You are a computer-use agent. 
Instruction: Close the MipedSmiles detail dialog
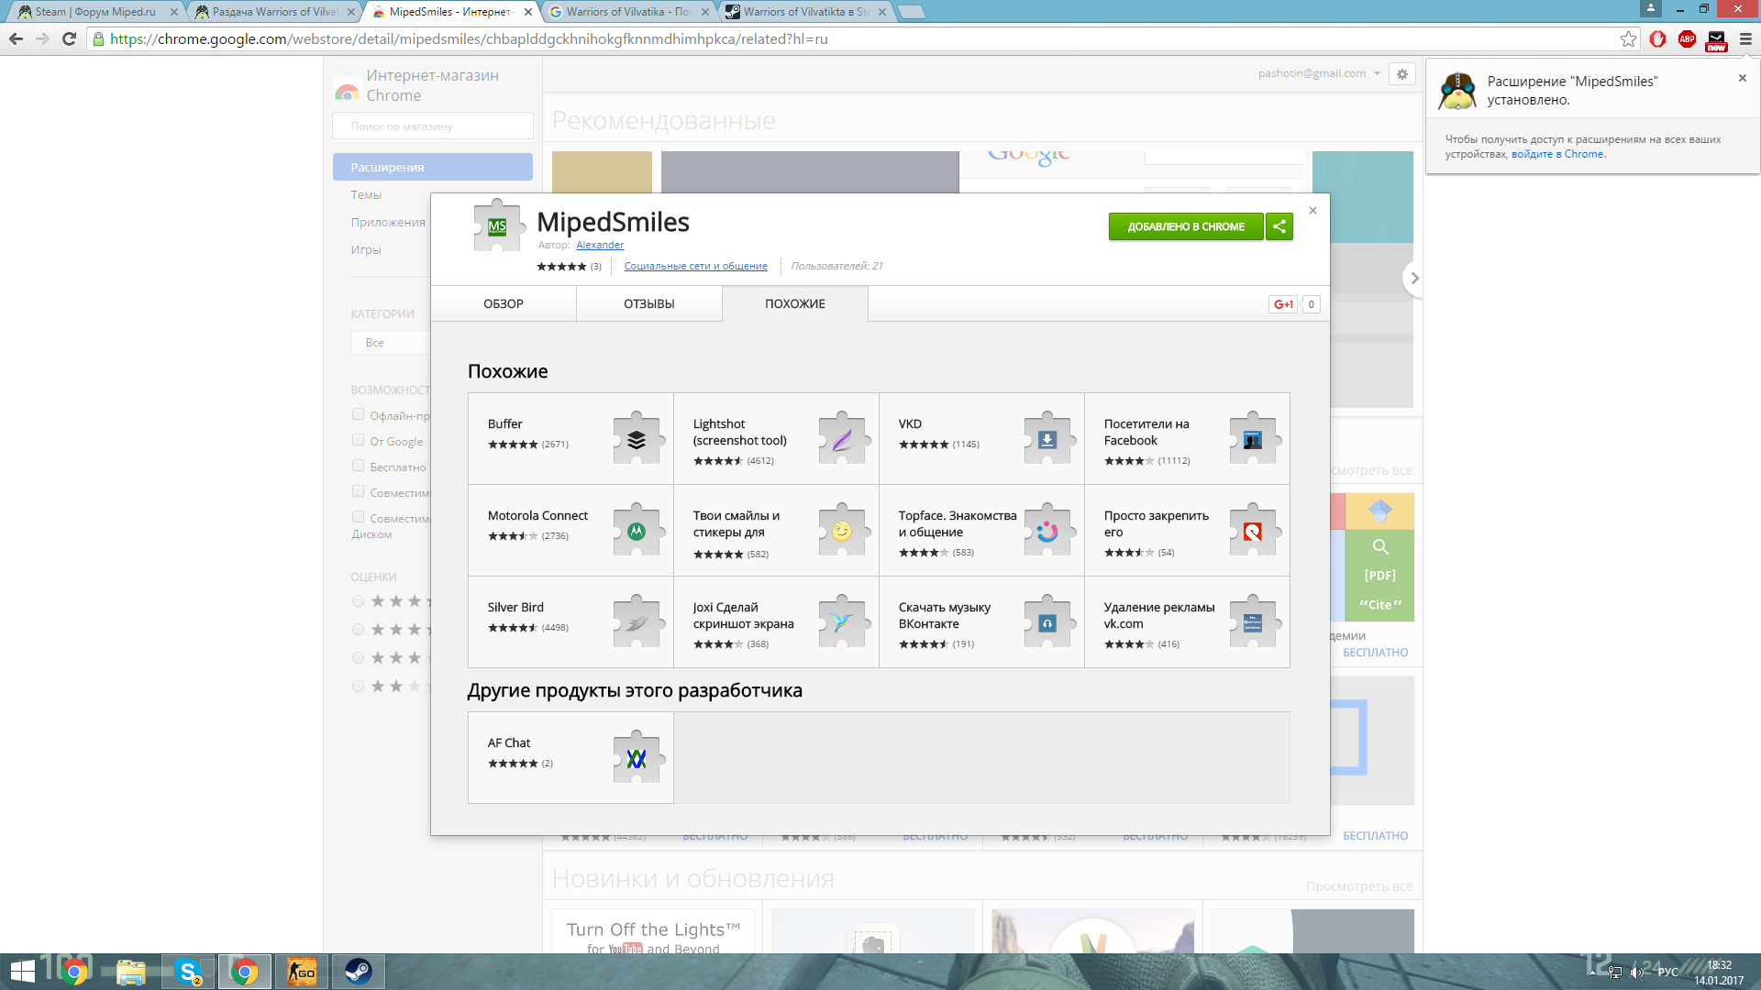click(1312, 211)
